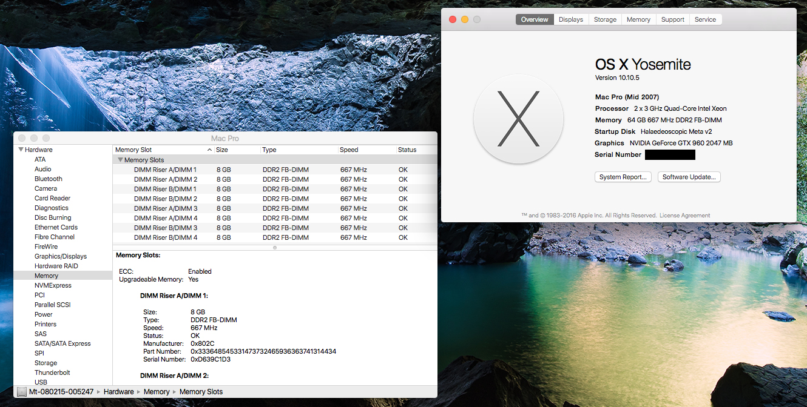The width and height of the screenshot is (807, 407).
Task: Collapse the Memory Slots group triangle
Action: pyautogui.click(x=120, y=160)
